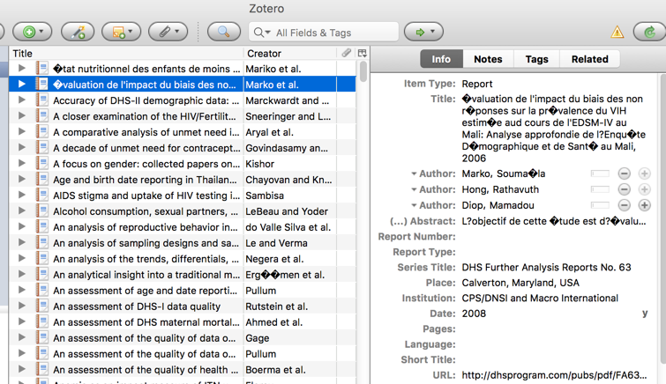Toggle name field mode for Hong, Rathavuth

click(600, 190)
